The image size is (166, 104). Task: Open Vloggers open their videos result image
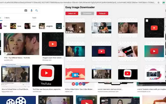[53, 44]
